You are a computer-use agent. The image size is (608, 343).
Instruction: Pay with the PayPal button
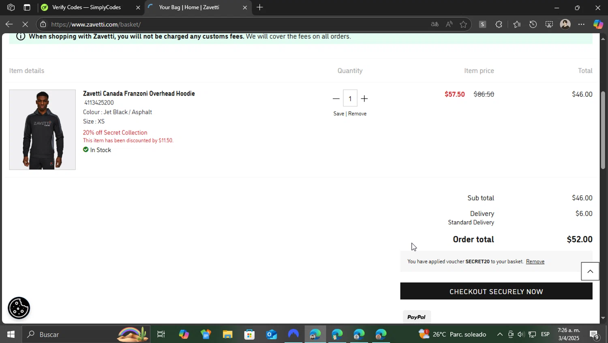click(x=416, y=317)
